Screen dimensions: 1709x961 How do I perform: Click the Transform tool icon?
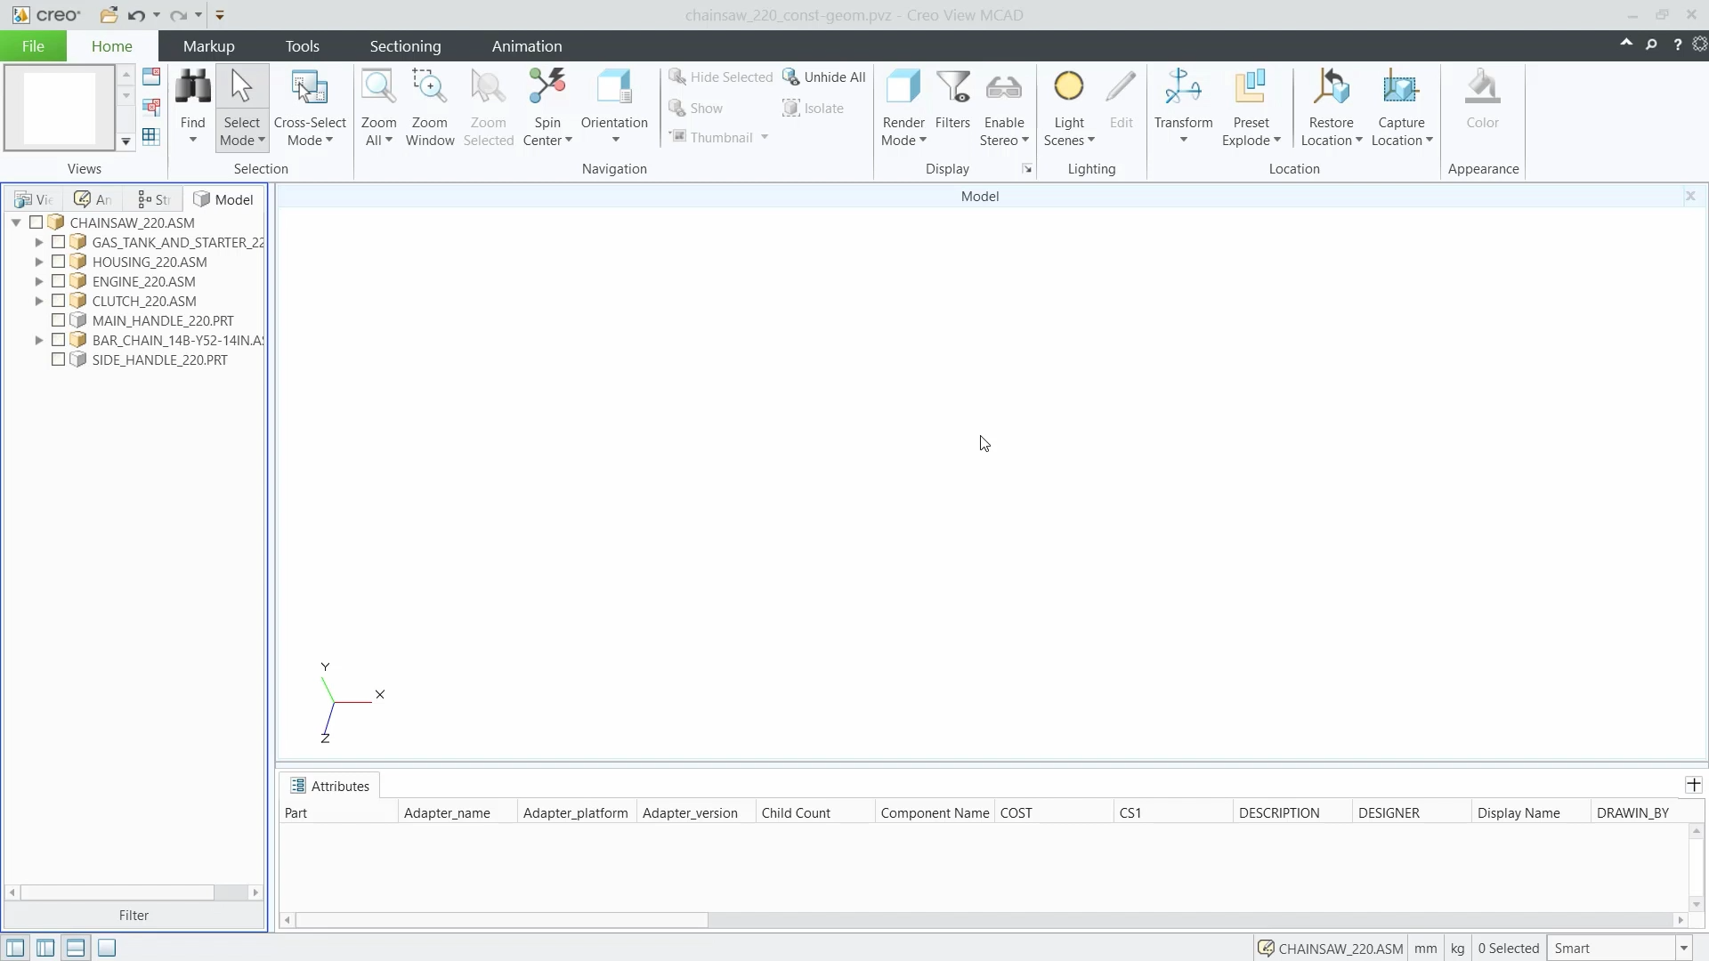[1183, 87]
